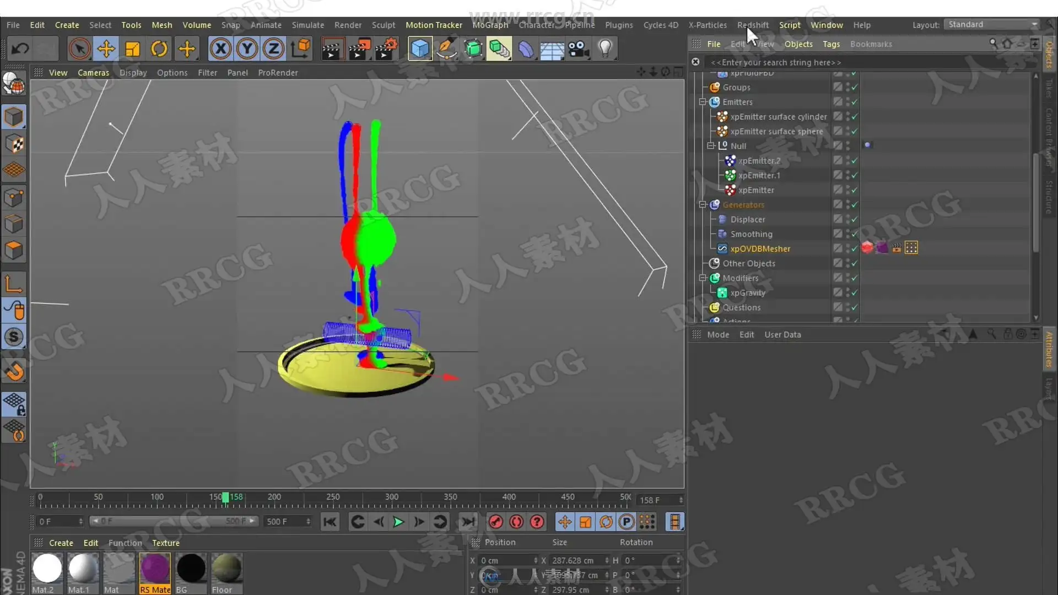Toggle visibility dots for Displacer
Screen dimensions: 1058x595
click(x=849, y=219)
